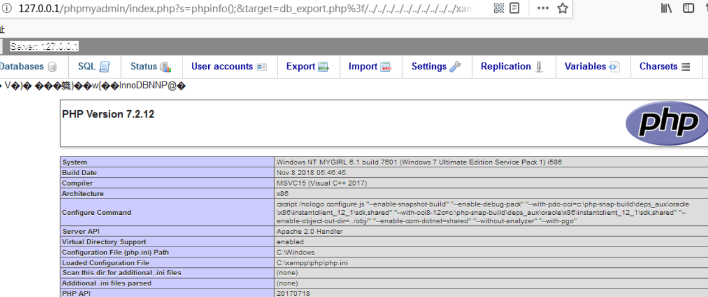Image resolution: width=708 pixels, height=297 pixels.
Task: Select the C:\xampp\php\php.ini value
Action: (312, 263)
